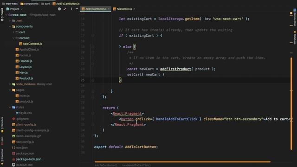Click AddToCartButton.js in the navigation breadcrumb
This screenshot has width=297, height=167.
point(66,4)
